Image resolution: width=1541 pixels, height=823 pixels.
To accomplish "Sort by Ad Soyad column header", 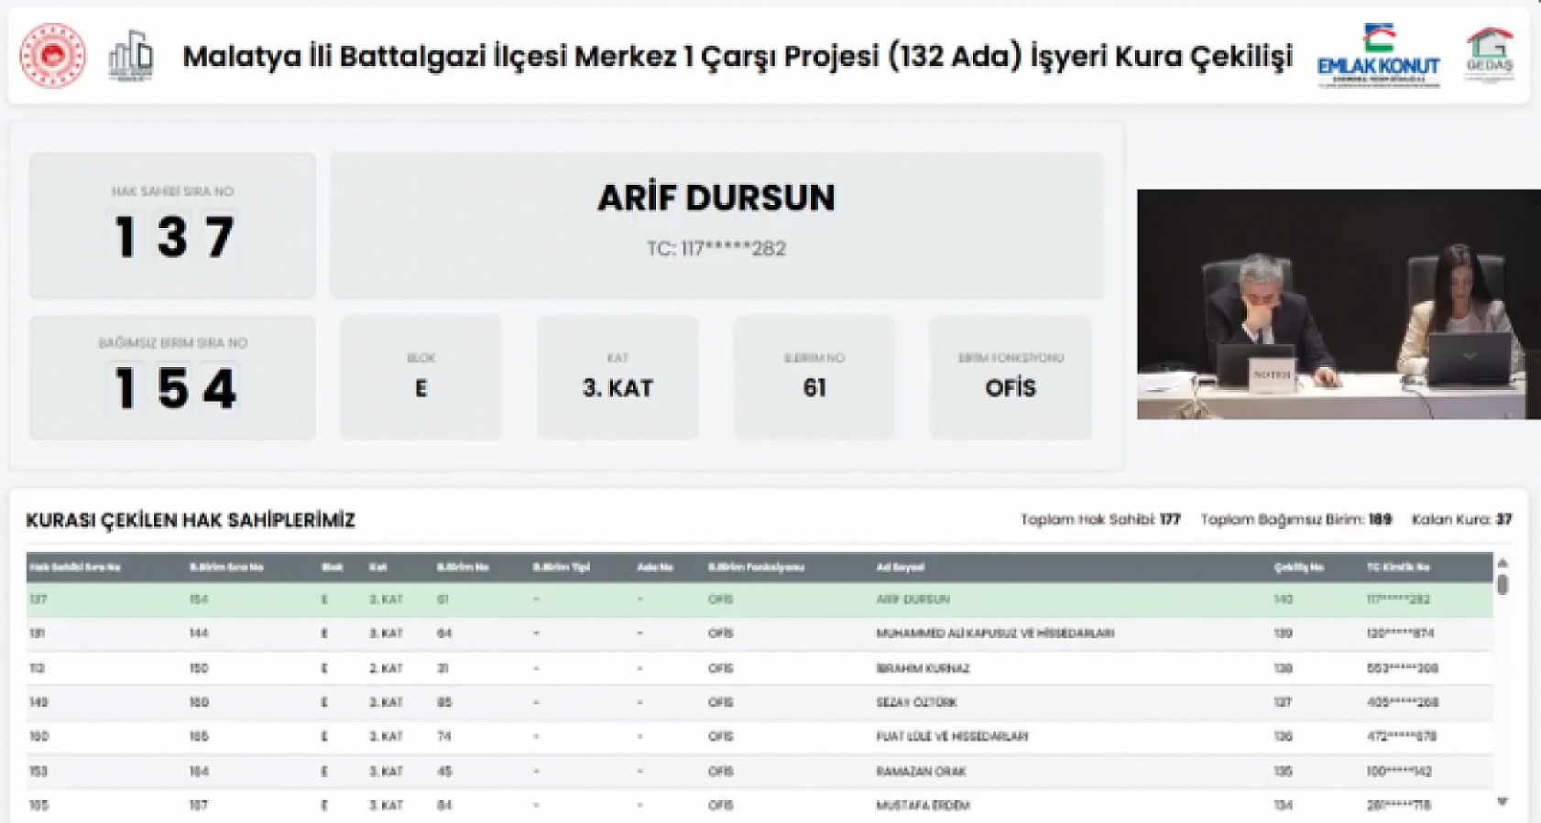I will tap(900, 568).
